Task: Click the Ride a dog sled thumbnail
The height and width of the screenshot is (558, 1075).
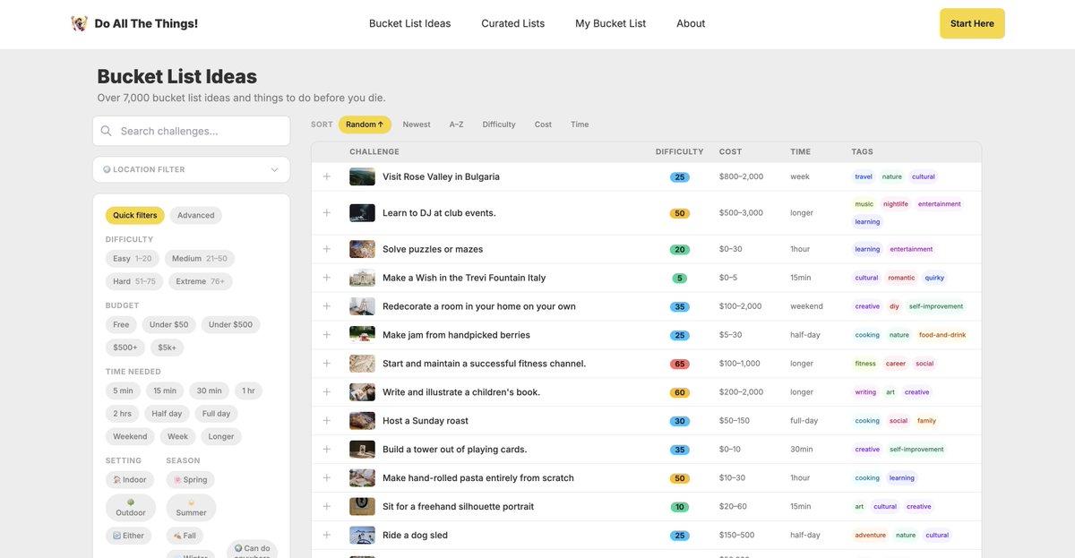Action: [362, 536]
